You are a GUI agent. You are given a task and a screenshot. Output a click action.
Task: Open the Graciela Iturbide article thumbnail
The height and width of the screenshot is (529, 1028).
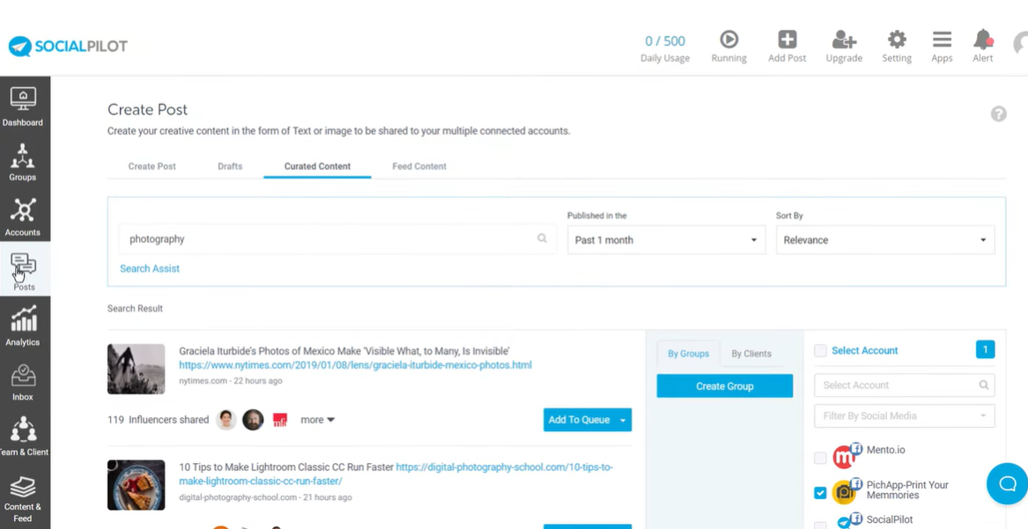pyautogui.click(x=137, y=370)
